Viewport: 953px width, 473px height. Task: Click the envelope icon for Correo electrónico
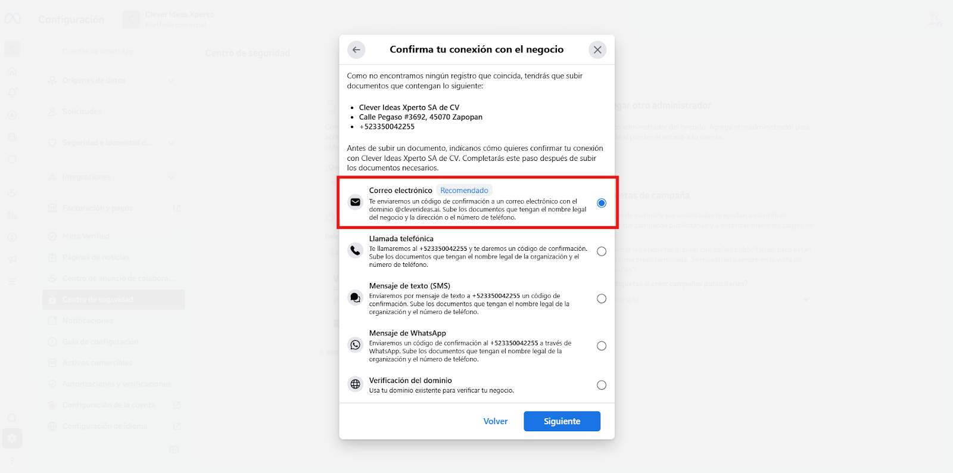pos(356,203)
